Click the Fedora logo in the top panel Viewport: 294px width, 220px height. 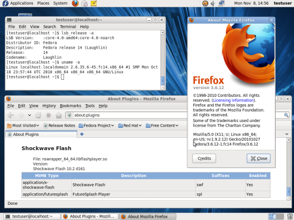click(x=5, y=3)
